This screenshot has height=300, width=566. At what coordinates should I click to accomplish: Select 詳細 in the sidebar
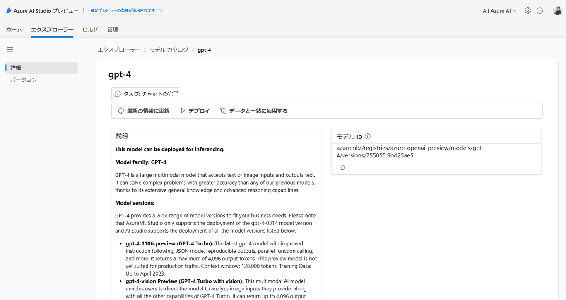pos(41,68)
